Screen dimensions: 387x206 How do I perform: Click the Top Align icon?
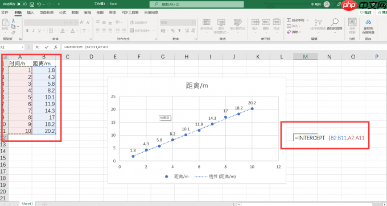pyautogui.click(x=98, y=22)
